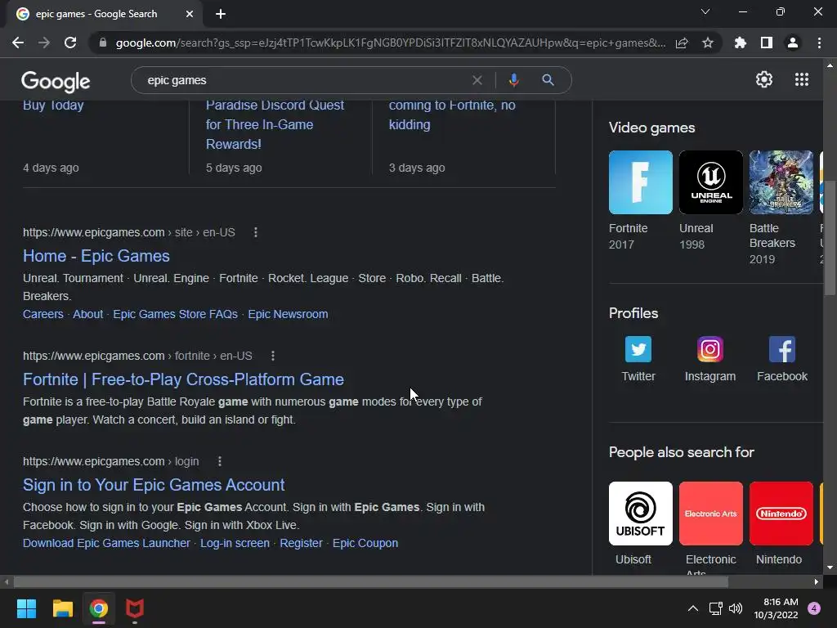Open more options for login result
Image resolution: width=837 pixels, height=628 pixels.
coord(219,461)
